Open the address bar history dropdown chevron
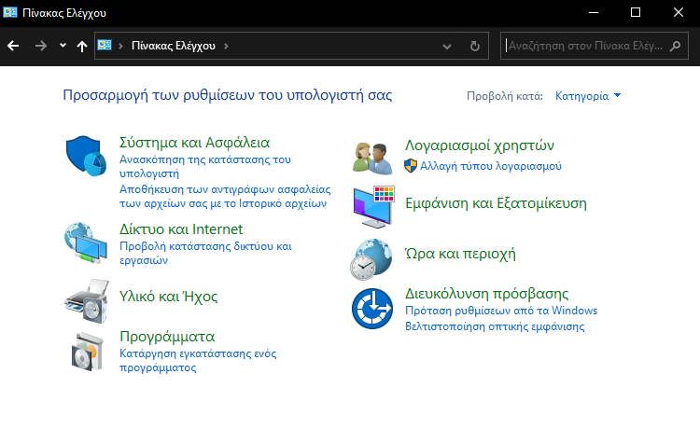Image resolution: width=700 pixels, height=443 pixels. point(447,46)
